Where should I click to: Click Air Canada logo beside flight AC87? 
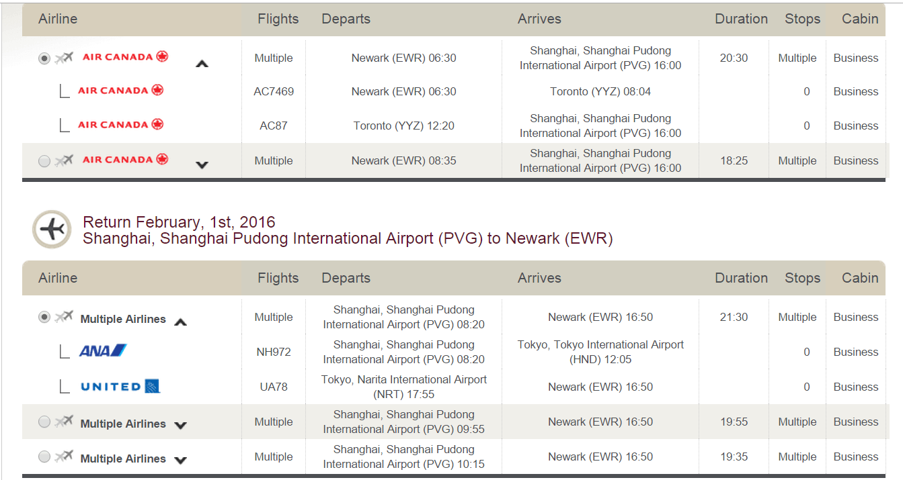(121, 124)
